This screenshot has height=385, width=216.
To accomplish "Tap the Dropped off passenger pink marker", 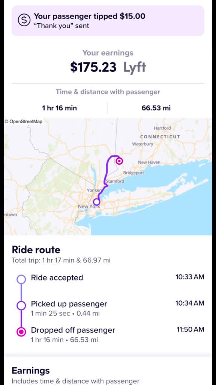I will tap(21, 332).
